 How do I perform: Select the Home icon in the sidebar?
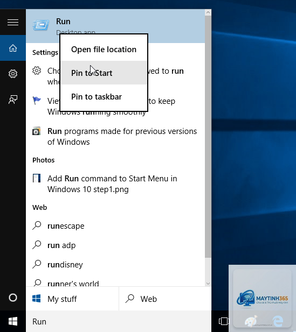pos(13,48)
